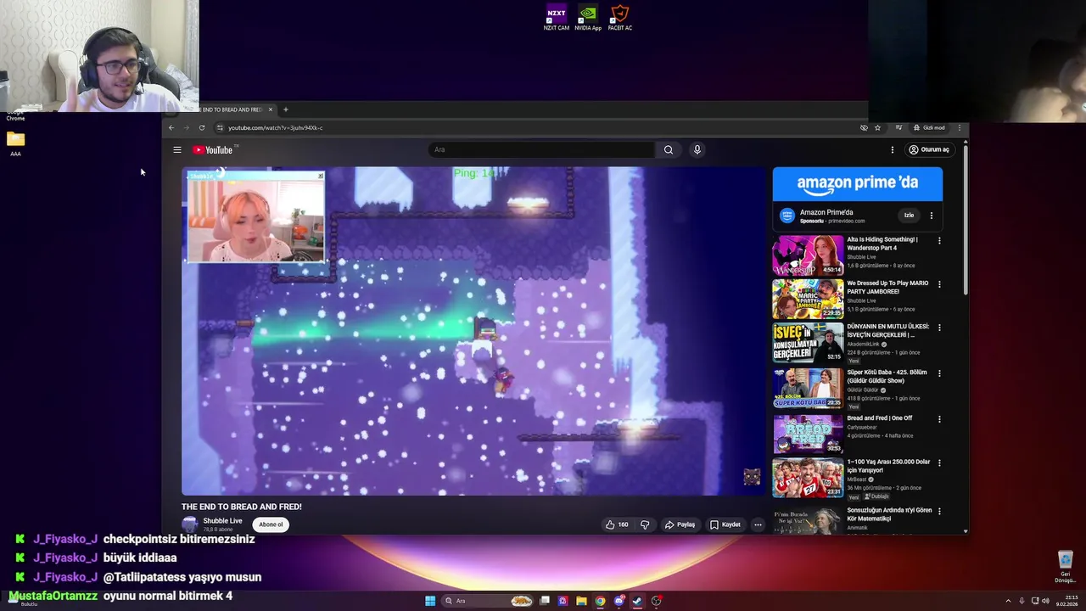Screen dimensions: 1086x611
Task: Open the FACEIT AC desktop shortcut
Action: 620,19
